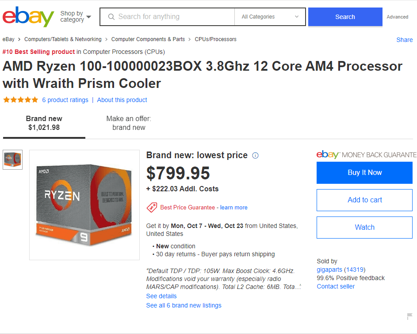Switch to the Brand new $1,021.98 tab
The width and height of the screenshot is (417, 334).
44,123
